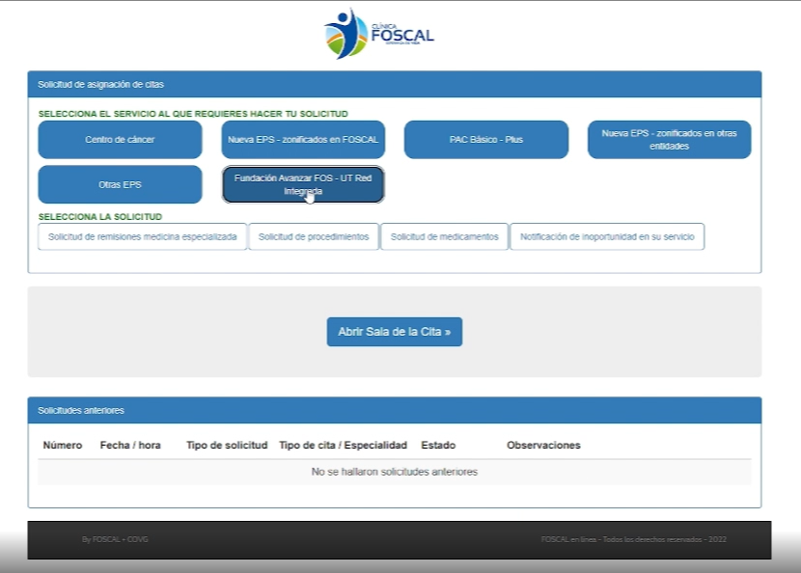Image resolution: width=801 pixels, height=573 pixels.
Task: Click the By FOSCAL - COVG footer text
Action: point(115,539)
